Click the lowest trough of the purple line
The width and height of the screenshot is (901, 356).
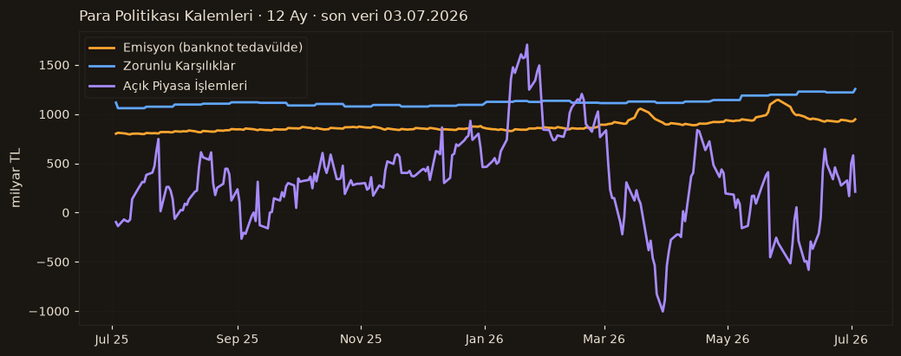(663, 311)
